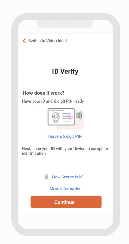129x244 pixels.
Task: Click the "How does it work?" heading
Action: [44, 93]
